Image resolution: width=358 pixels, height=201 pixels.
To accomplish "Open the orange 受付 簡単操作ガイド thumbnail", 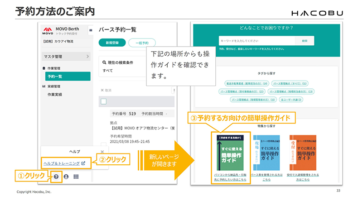I will pyautogui.click(x=303, y=152).
